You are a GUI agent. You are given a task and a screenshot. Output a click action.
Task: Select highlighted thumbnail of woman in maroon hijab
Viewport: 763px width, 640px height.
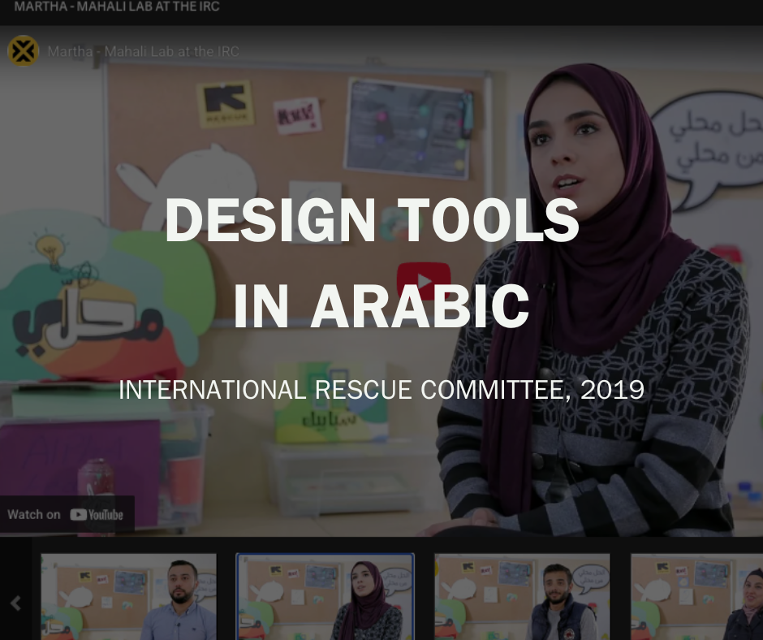(x=325, y=597)
